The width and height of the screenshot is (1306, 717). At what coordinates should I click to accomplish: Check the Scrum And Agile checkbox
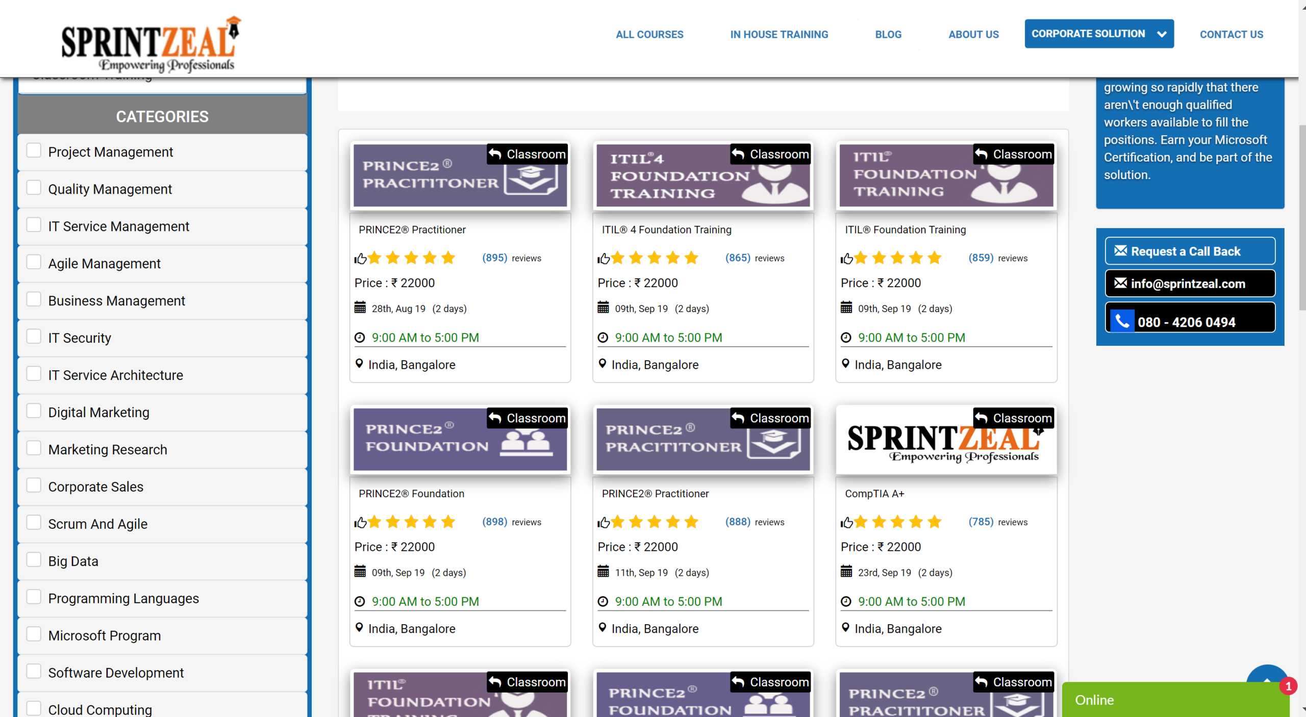point(34,523)
